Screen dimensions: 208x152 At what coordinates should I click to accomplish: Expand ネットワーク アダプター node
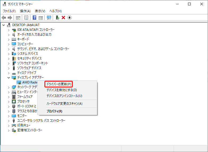tap(9, 87)
